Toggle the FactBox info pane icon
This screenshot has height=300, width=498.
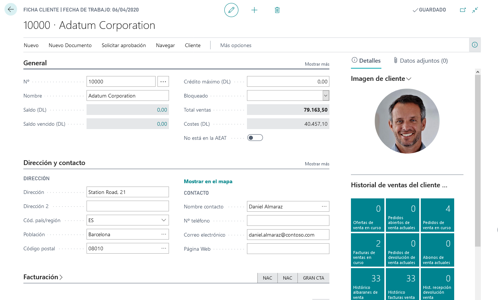tap(475, 45)
